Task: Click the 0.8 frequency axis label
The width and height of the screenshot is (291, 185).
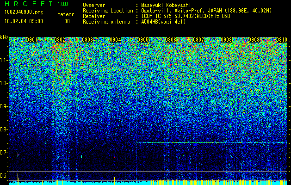Action: (3, 129)
